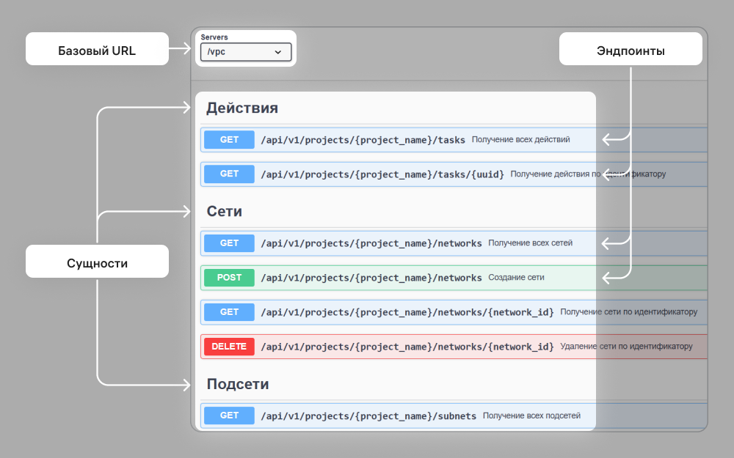
Task: Click the Эндпоинты annotation label
Action: tap(631, 51)
